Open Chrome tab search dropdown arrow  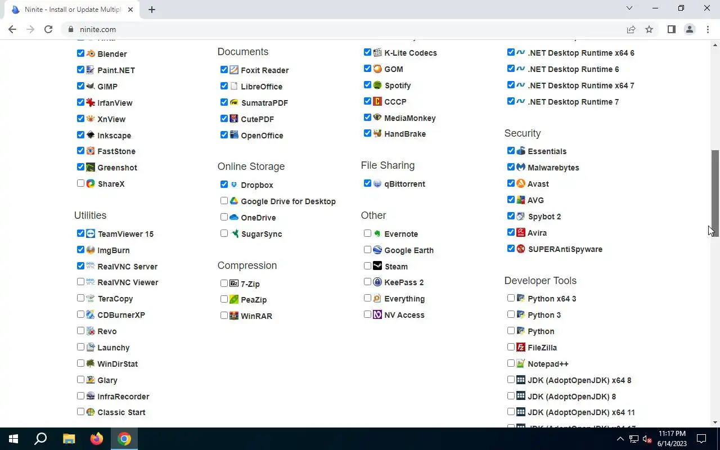(629, 8)
